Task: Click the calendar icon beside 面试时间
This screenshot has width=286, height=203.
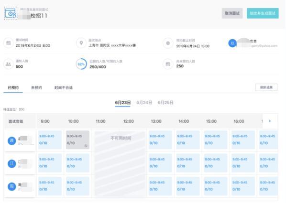Action: pos(9,43)
